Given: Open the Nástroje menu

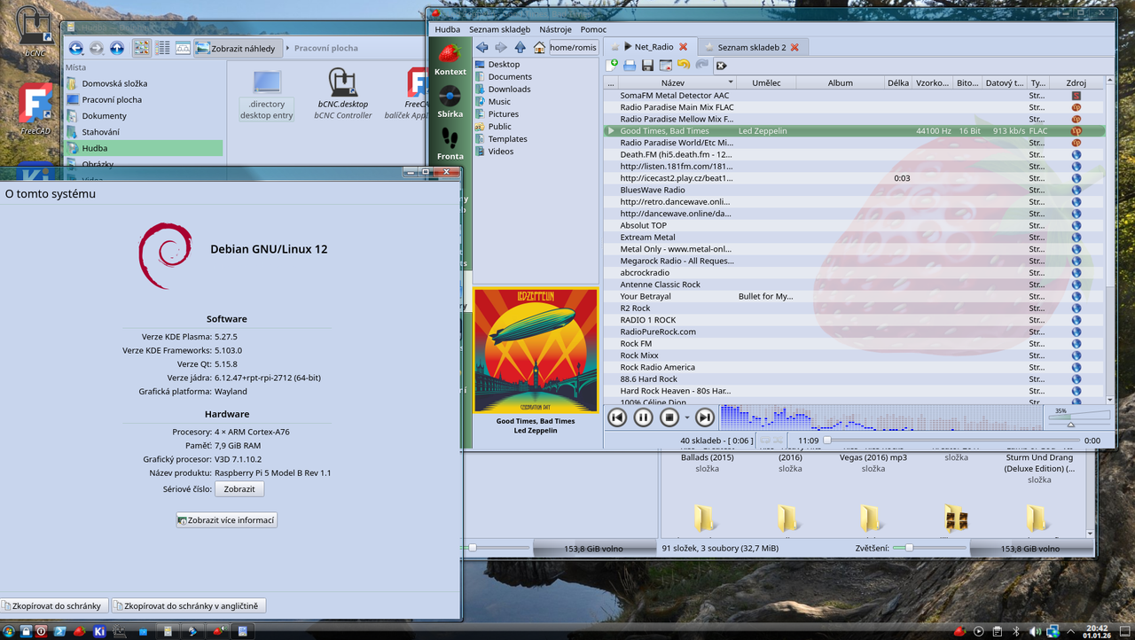Looking at the screenshot, I should [555, 29].
